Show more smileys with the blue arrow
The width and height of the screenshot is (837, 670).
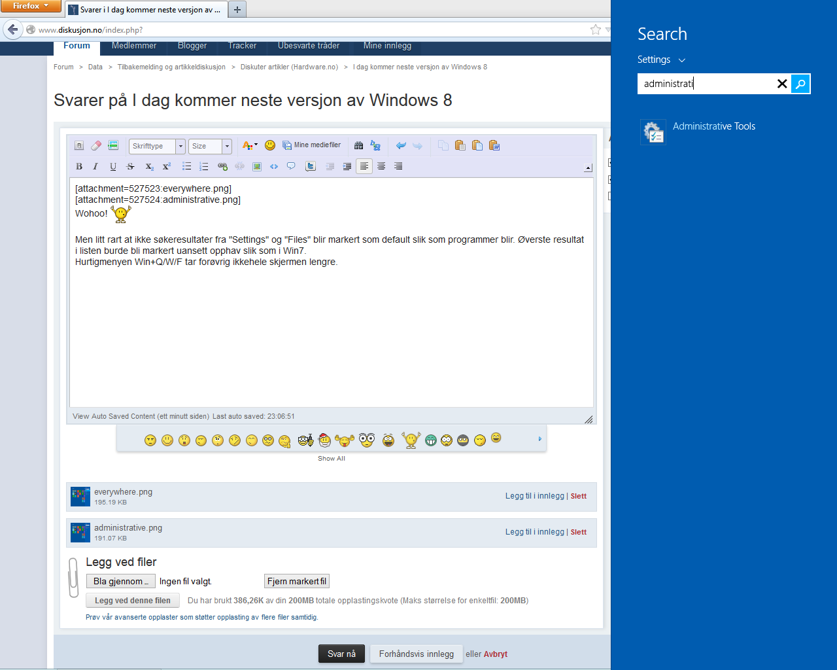click(539, 439)
